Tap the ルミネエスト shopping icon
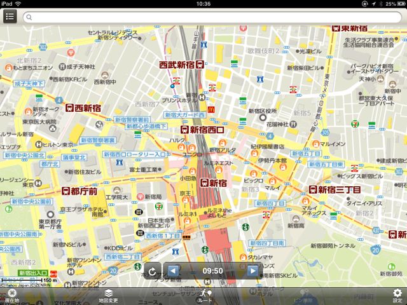This screenshot has width=407, height=305. click(219, 170)
